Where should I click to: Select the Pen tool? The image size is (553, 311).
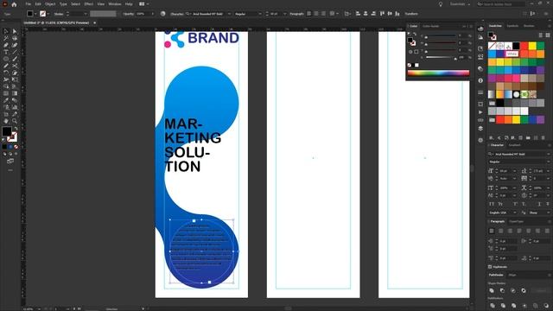[6, 45]
